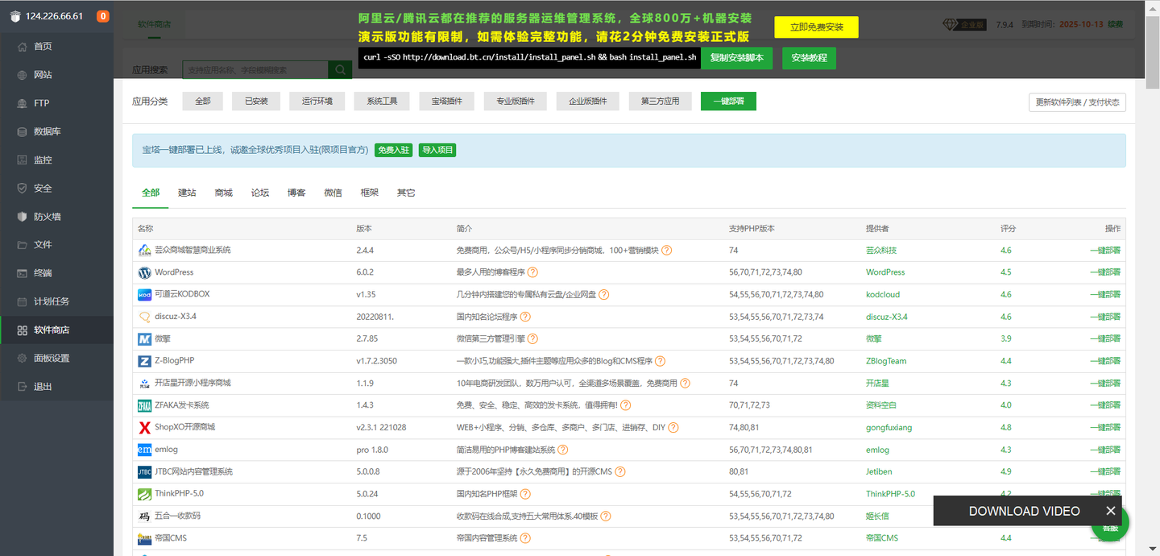Click the emlog logo icon
Viewport: 1160px width, 556px height.
(145, 450)
